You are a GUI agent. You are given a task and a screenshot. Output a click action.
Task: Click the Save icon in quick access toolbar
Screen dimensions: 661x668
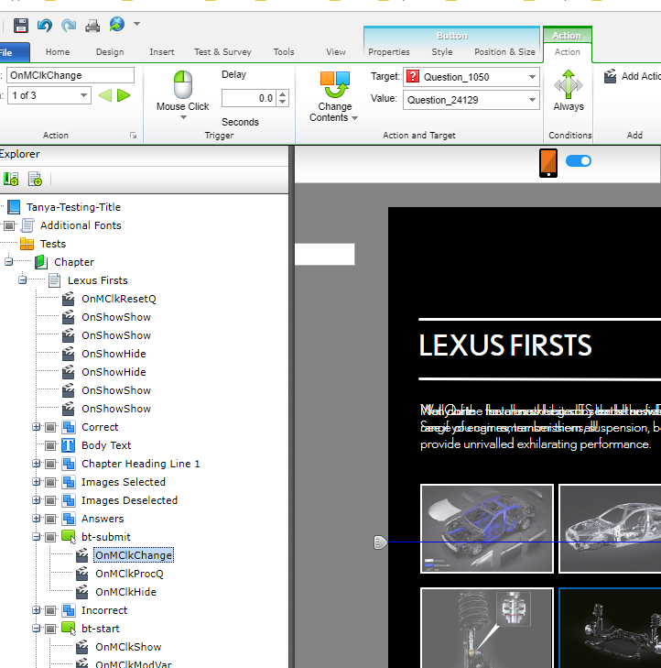click(20, 25)
